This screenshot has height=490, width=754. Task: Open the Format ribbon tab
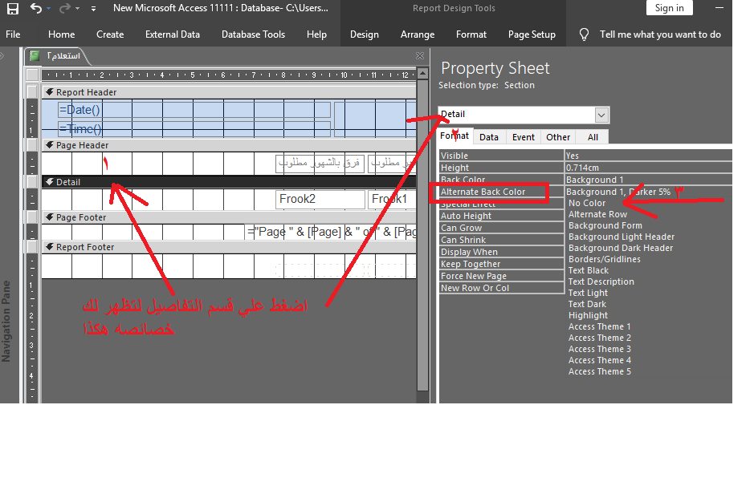tap(471, 34)
